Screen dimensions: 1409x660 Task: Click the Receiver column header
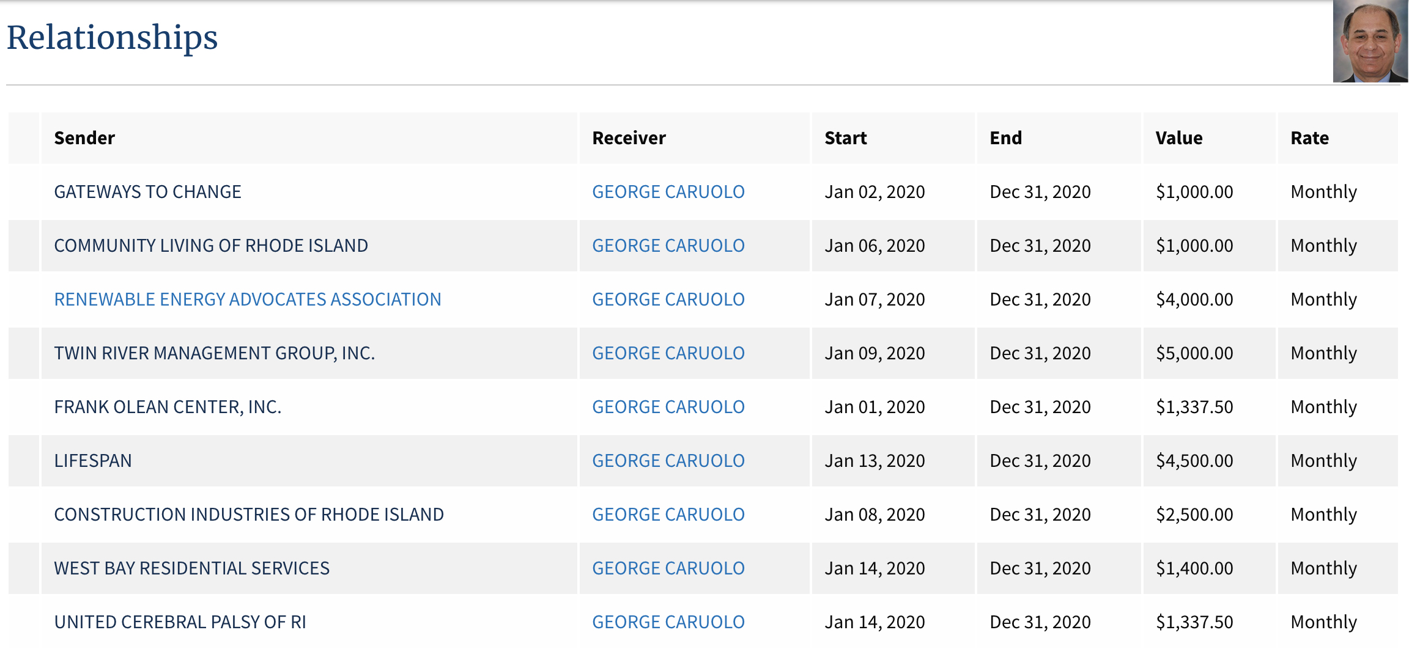tap(629, 138)
